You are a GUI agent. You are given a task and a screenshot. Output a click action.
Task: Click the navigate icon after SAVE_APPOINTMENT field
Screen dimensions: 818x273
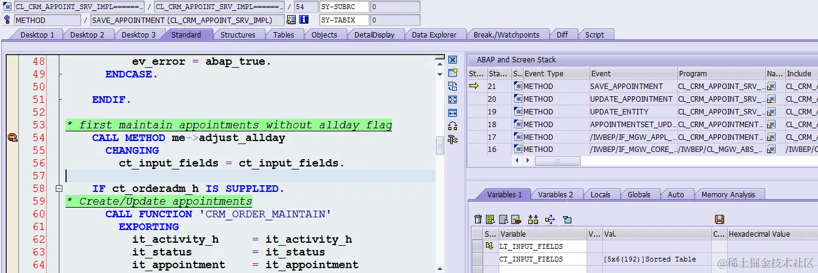291,19
